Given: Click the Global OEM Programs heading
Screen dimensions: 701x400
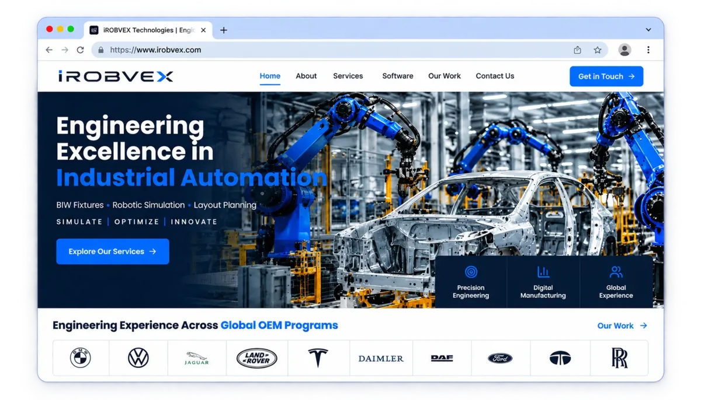Looking at the screenshot, I should click(x=279, y=325).
